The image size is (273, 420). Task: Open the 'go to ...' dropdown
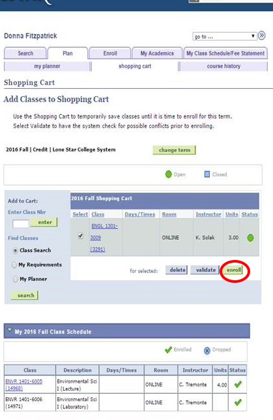(x=225, y=37)
